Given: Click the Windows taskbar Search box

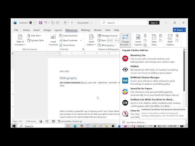Looking at the screenshot, I should 42,126.
